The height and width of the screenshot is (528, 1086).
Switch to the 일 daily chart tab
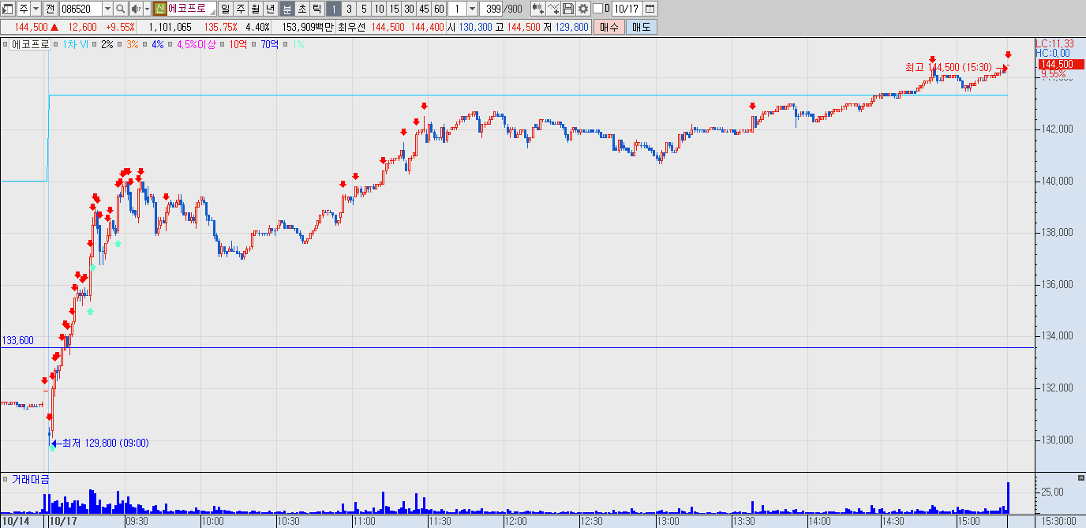226,9
